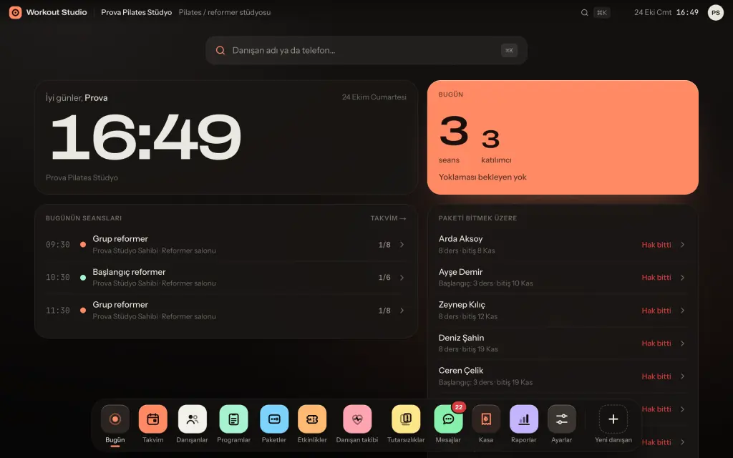Viewport: 733px width, 458px height.
Task: Open the PS profile avatar
Action: pos(716,13)
